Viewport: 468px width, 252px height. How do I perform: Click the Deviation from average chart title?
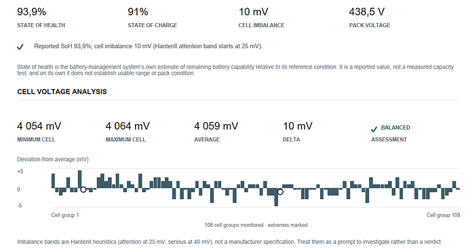coord(53,160)
